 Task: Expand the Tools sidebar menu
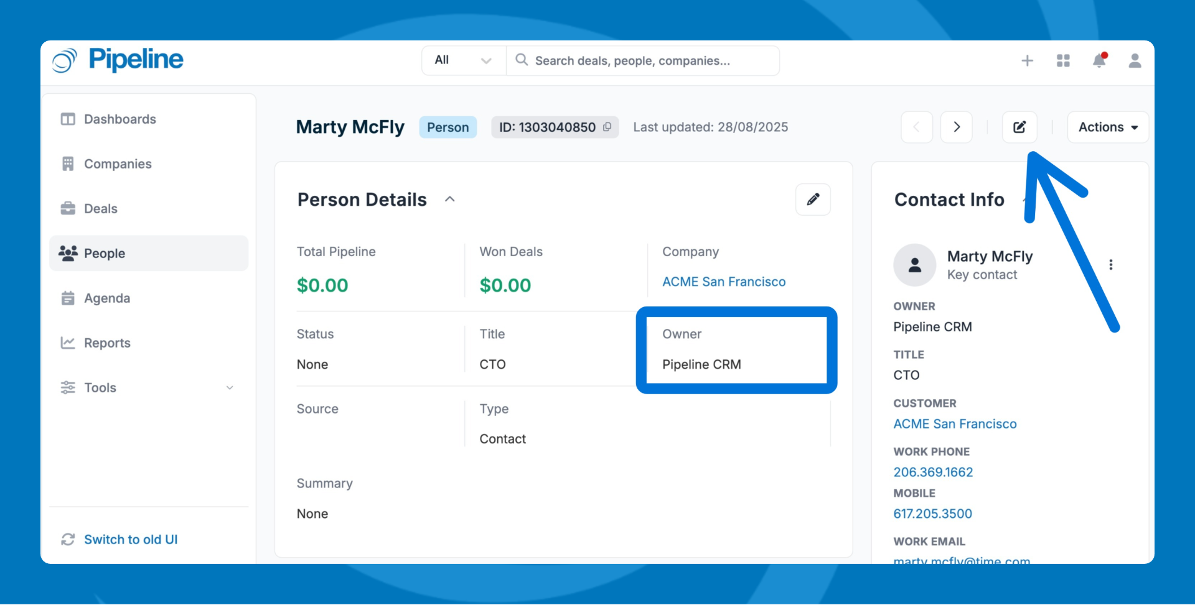(x=149, y=387)
